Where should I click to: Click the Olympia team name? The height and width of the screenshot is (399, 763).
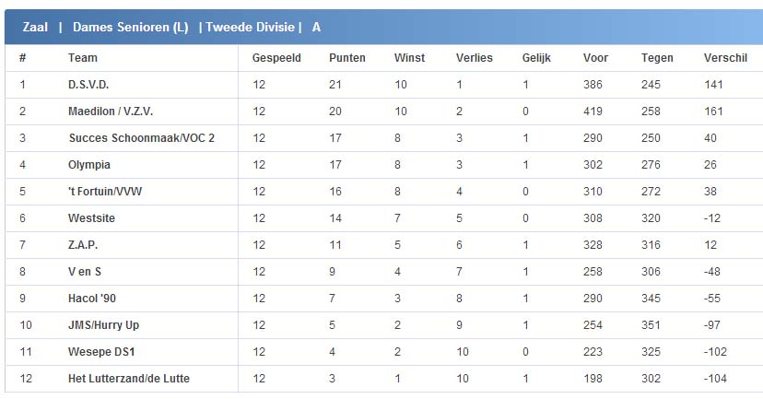(x=89, y=165)
